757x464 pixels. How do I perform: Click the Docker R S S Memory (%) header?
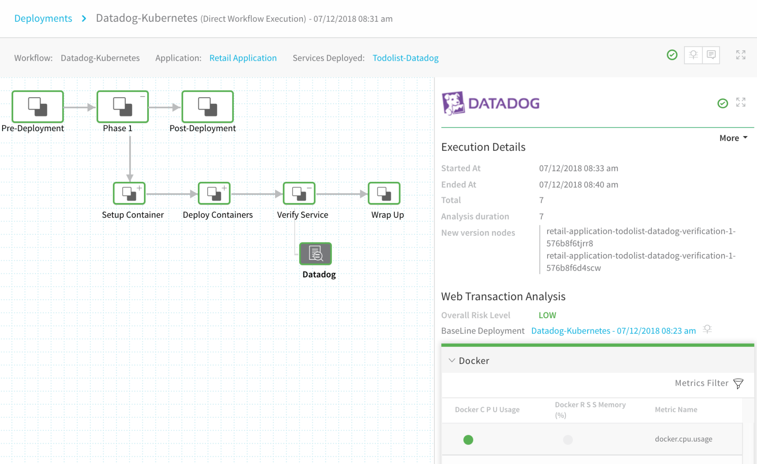590,410
